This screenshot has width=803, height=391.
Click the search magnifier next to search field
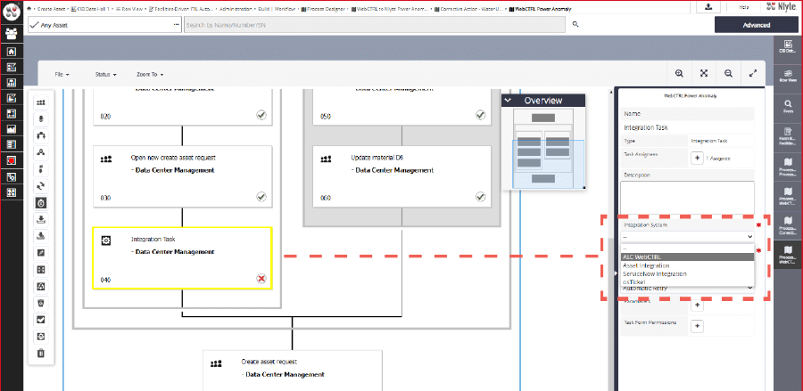tap(575, 25)
